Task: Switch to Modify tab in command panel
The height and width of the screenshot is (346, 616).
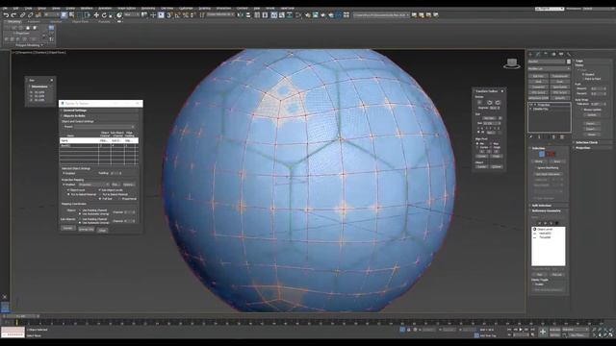Action: click(x=538, y=54)
